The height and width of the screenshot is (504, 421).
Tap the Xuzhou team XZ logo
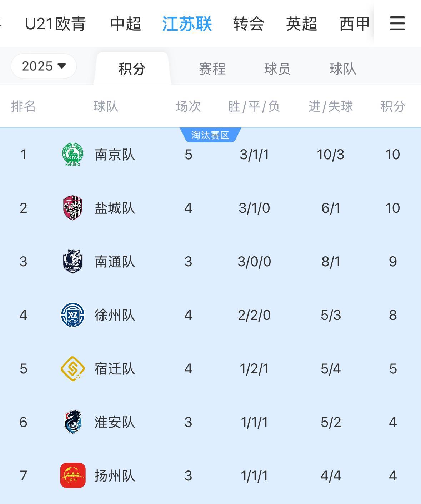[72, 315]
